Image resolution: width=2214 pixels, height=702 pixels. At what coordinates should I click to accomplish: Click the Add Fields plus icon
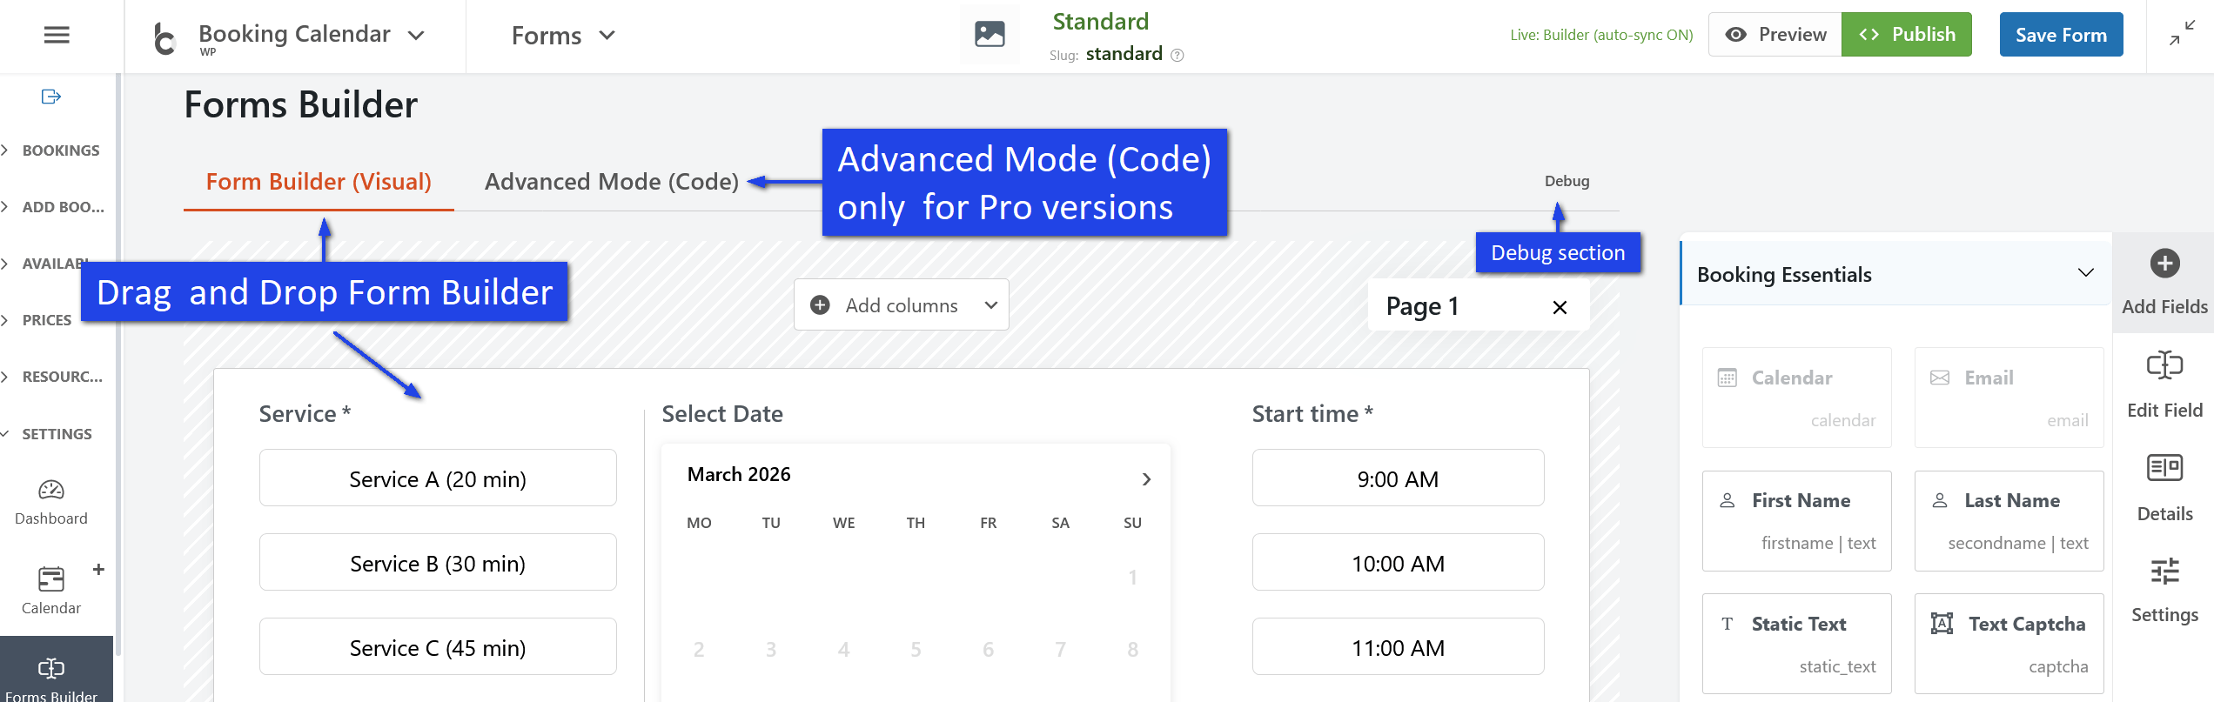click(x=2164, y=264)
